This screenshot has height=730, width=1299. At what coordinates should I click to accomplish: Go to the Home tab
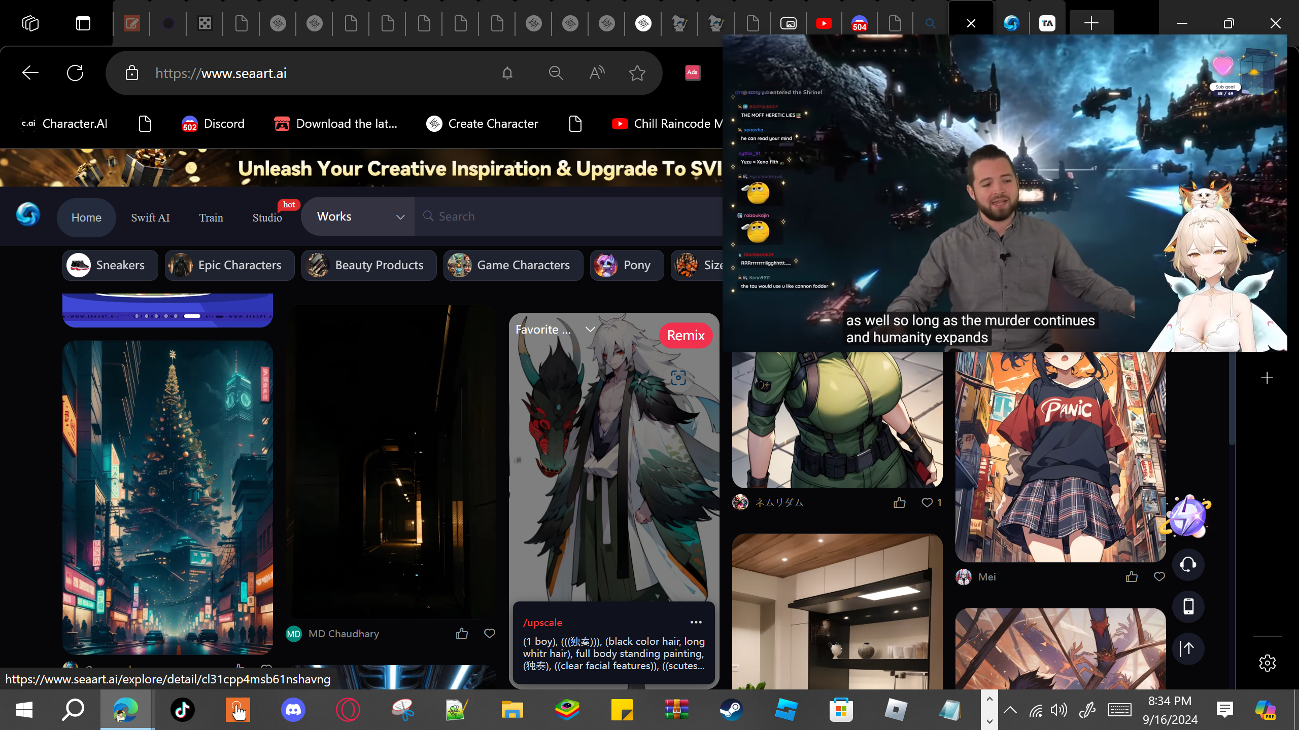tap(86, 217)
